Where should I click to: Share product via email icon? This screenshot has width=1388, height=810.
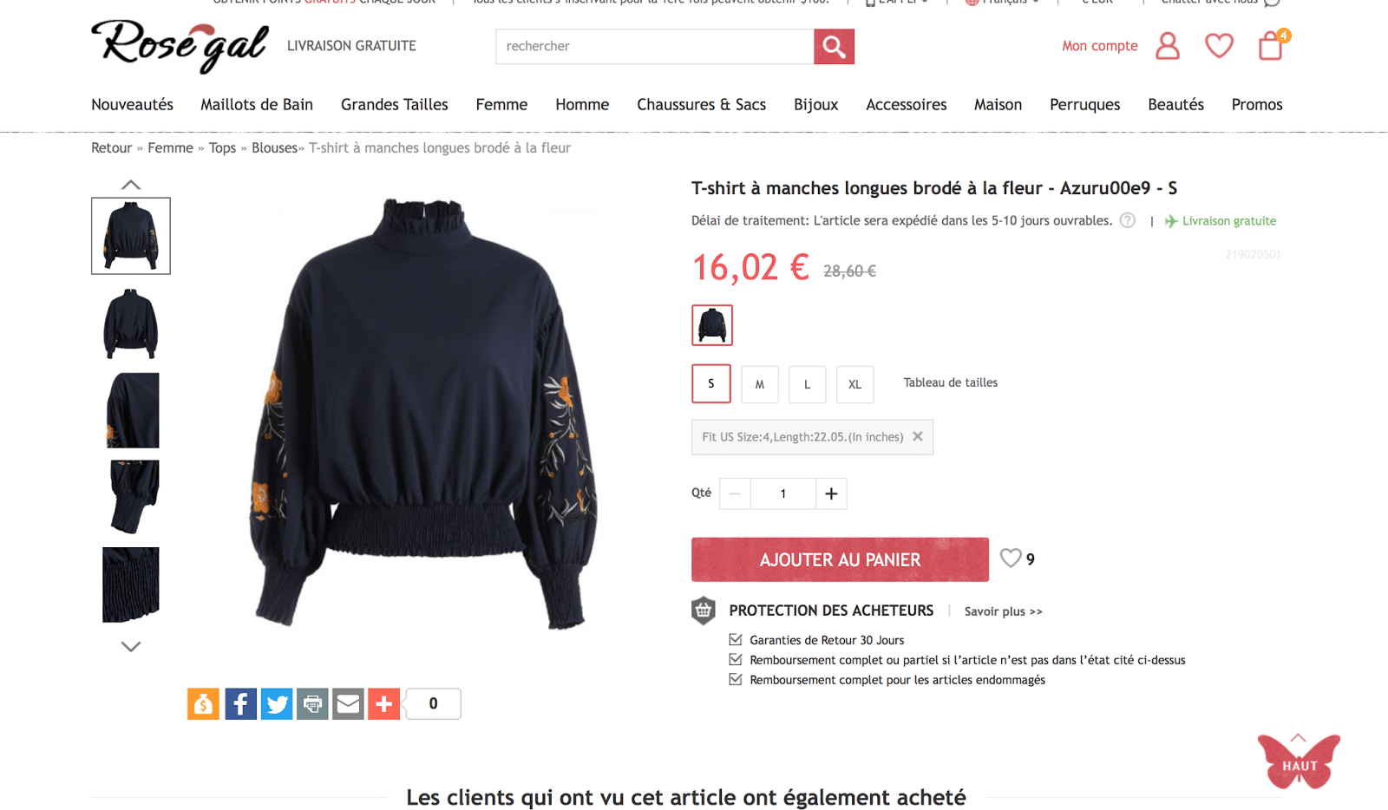pyautogui.click(x=348, y=703)
